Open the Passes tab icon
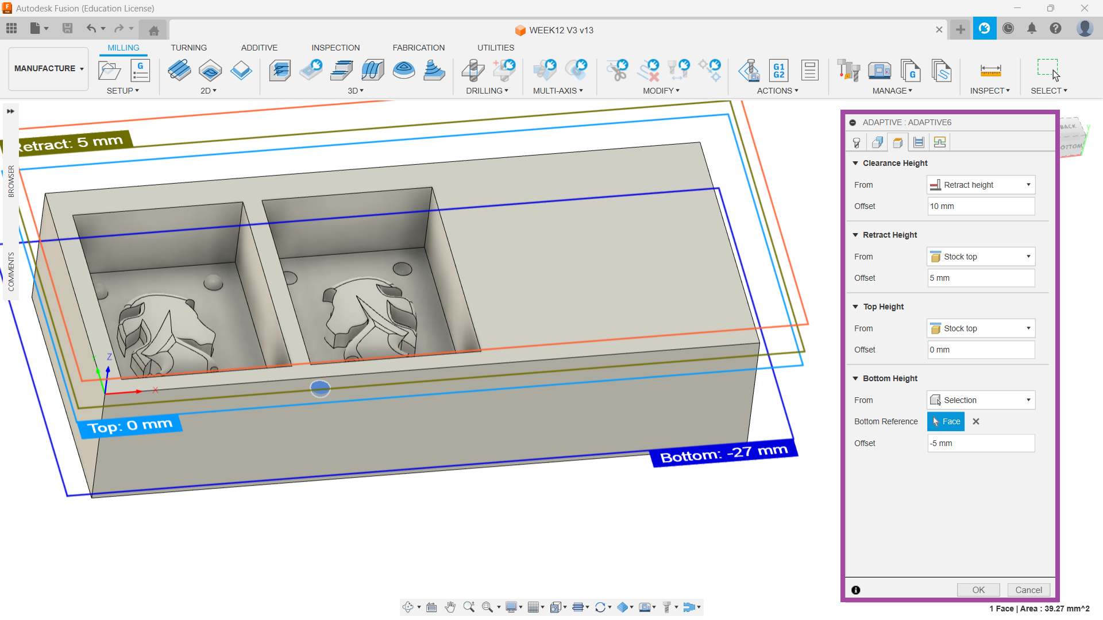Image resolution: width=1103 pixels, height=620 pixels. tap(919, 142)
